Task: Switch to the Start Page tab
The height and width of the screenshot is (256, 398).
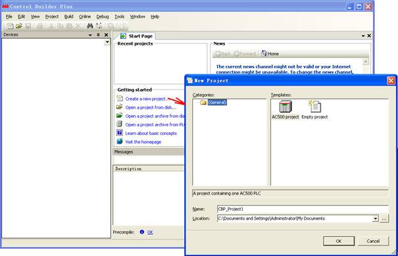Action: [137, 36]
